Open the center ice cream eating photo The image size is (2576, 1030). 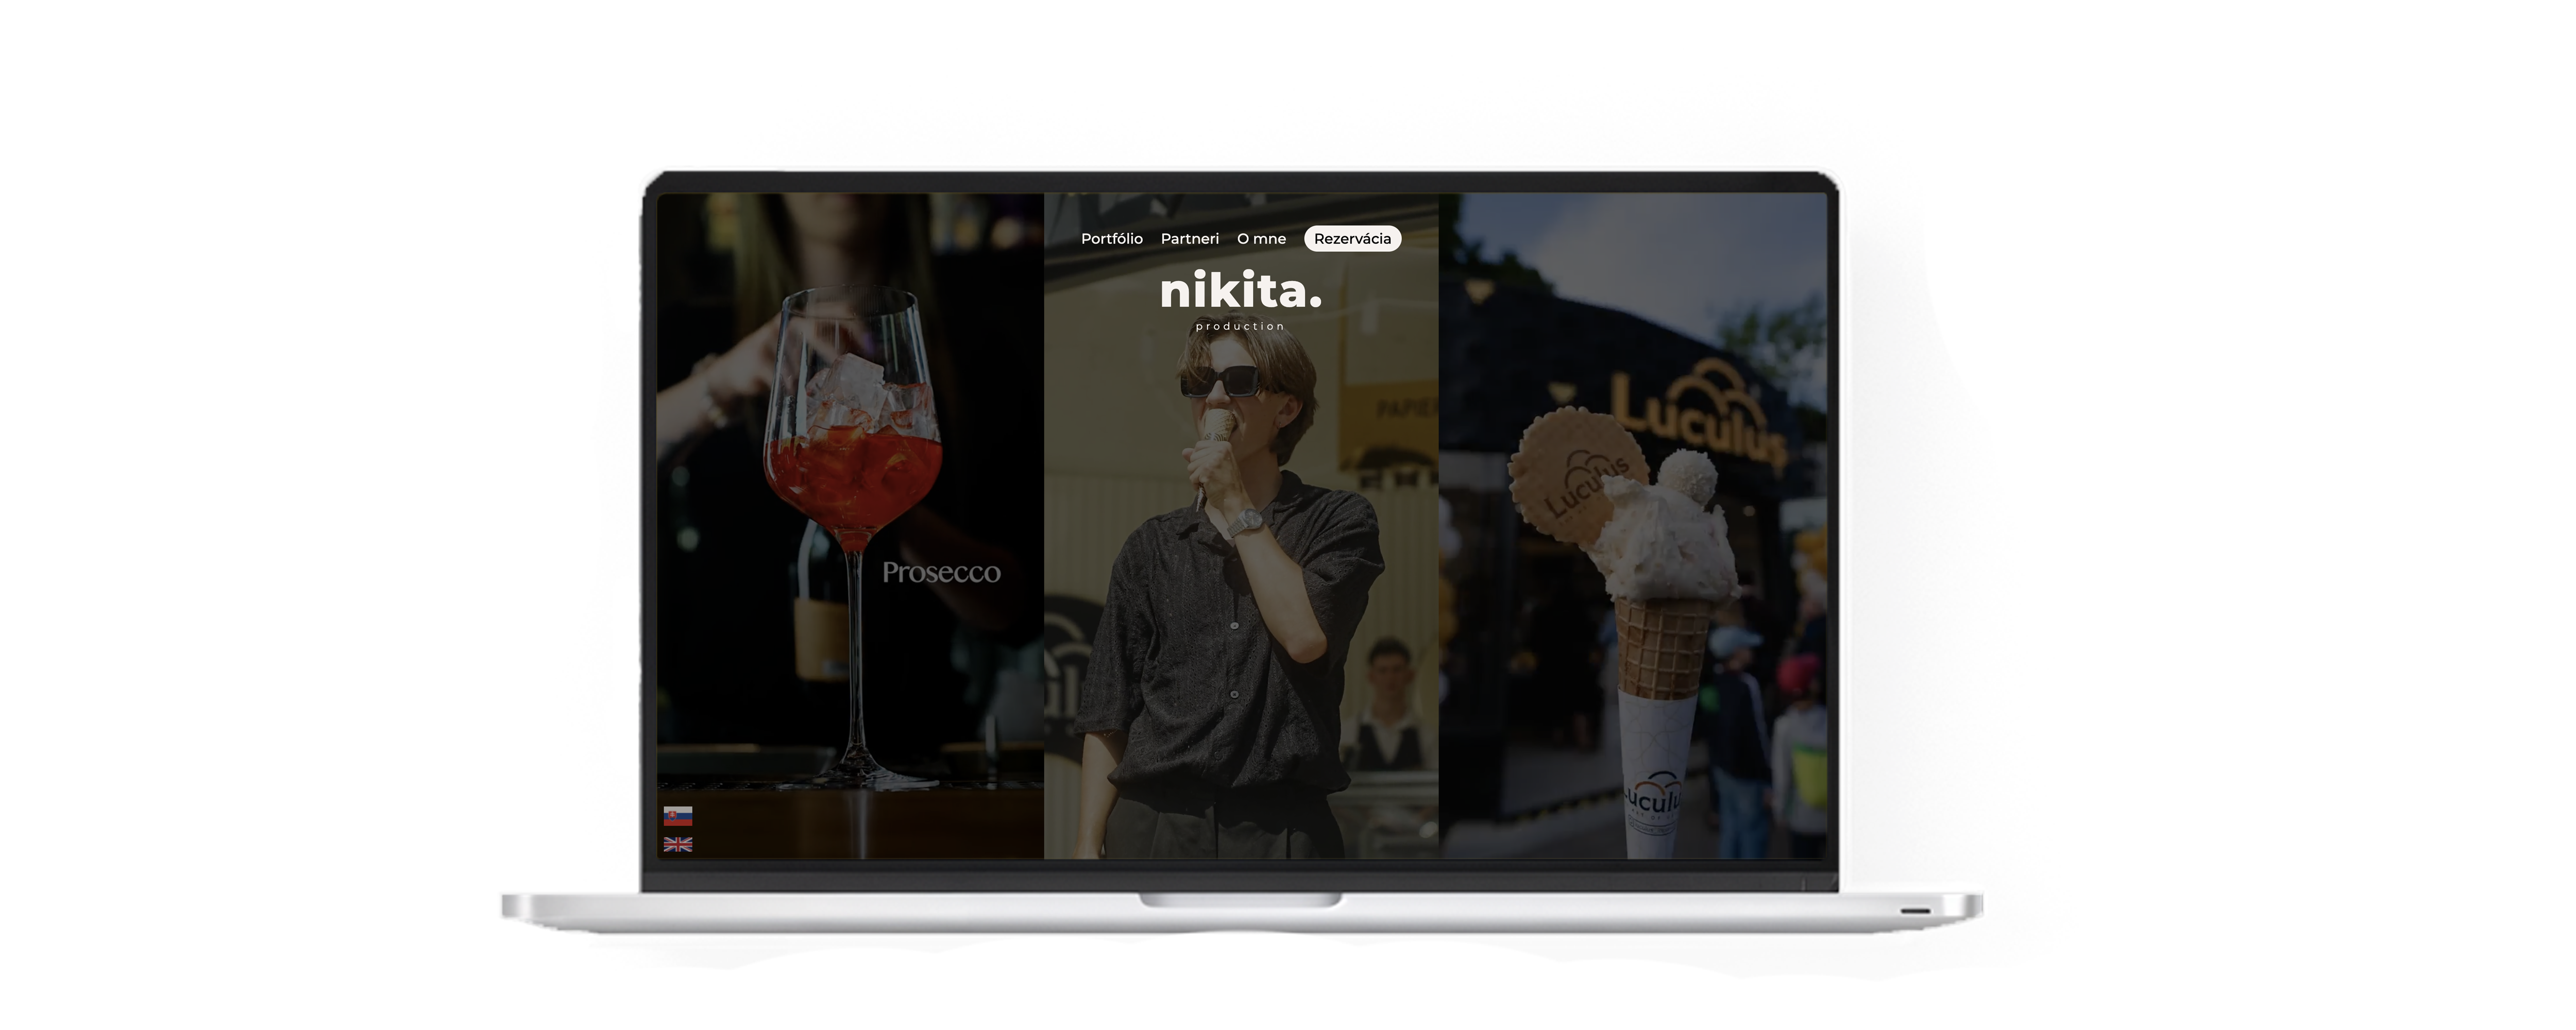pyautogui.click(x=1240, y=620)
